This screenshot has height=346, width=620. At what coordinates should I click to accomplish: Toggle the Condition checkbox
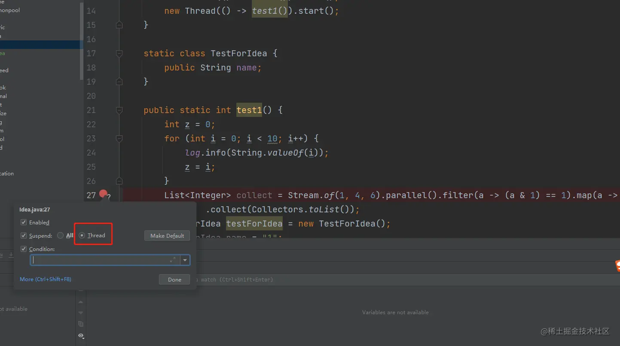pos(24,249)
